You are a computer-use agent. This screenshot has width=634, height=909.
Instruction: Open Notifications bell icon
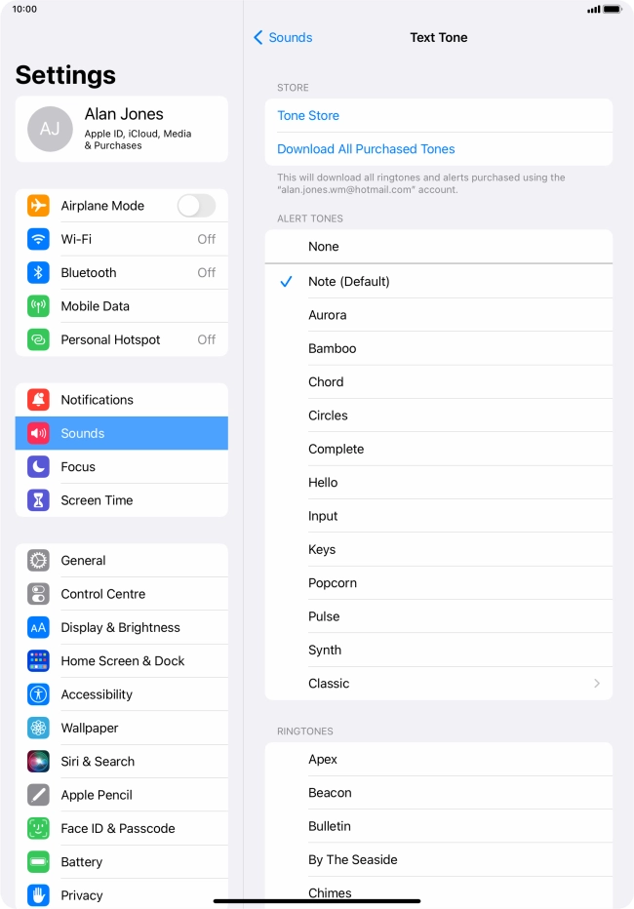pyautogui.click(x=38, y=400)
